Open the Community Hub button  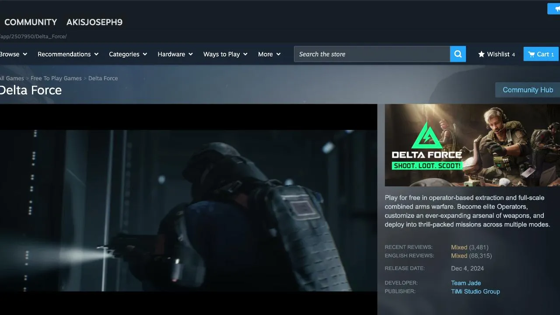528,90
